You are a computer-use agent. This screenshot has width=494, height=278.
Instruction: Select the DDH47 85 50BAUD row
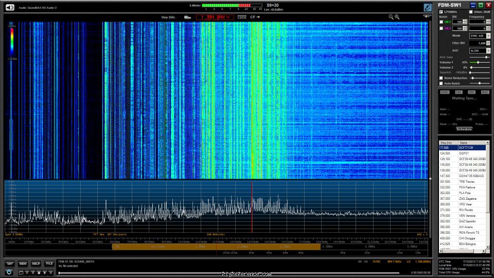click(463, 176)
